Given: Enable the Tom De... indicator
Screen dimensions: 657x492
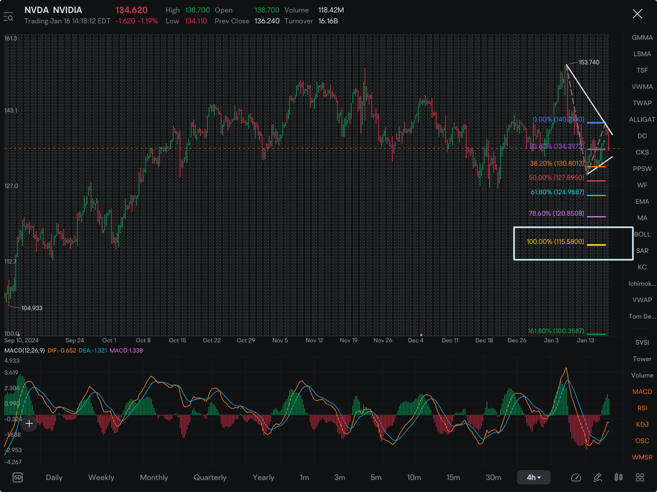Looking at the screenshot, I should tap(642, 316).
